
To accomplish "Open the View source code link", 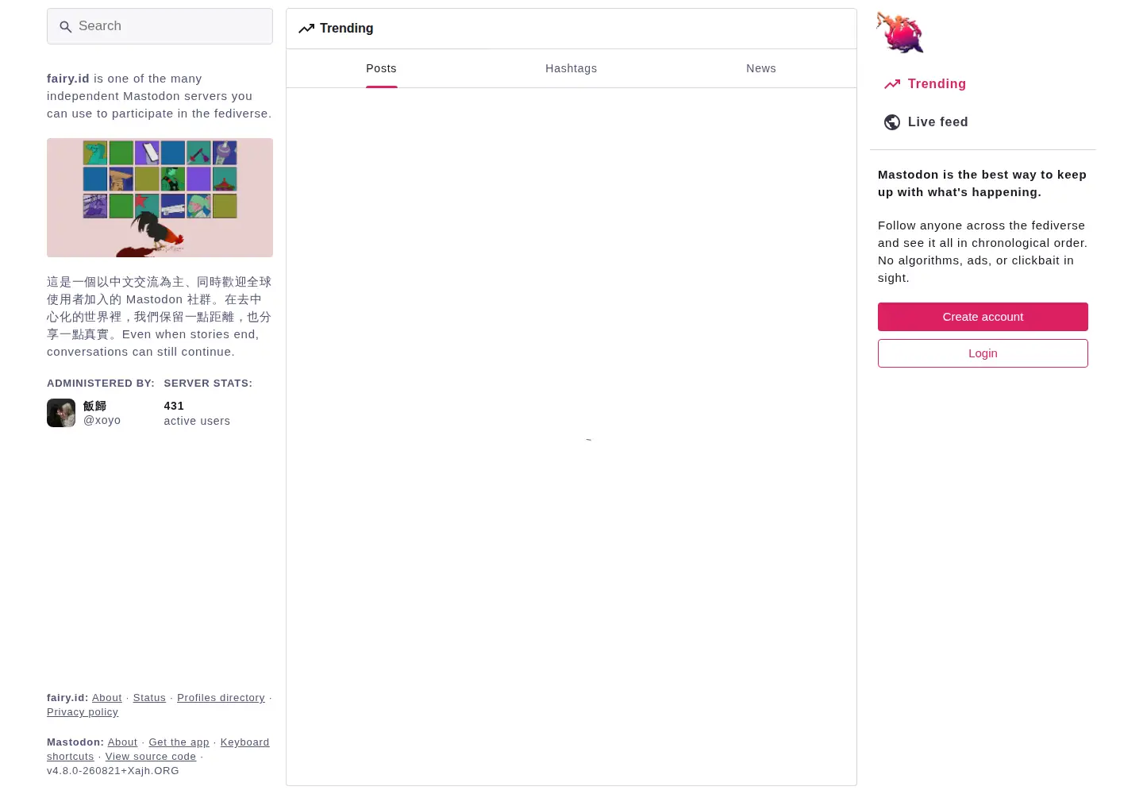I will coord(151,757).
